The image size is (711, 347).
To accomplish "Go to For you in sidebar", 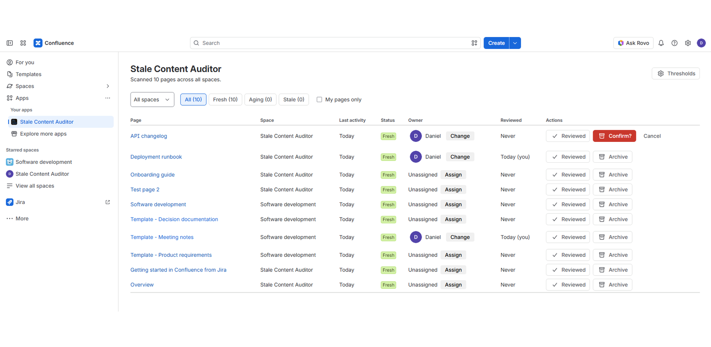I will tap(25, 62).
